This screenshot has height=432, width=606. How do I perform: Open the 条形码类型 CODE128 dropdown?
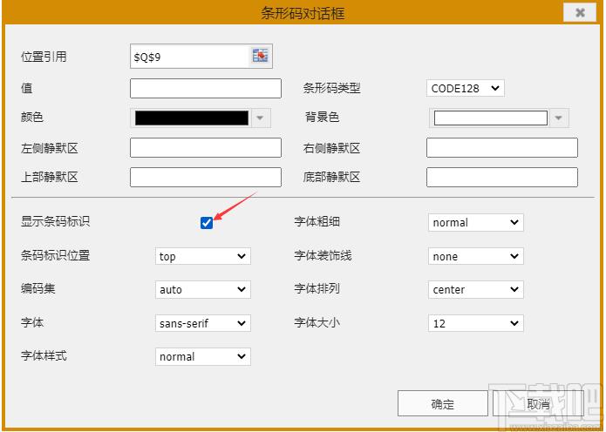[x=466, y=89]
